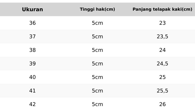195x111 pixels.
Task: Select size 41 cell
Action: [32, 91]
